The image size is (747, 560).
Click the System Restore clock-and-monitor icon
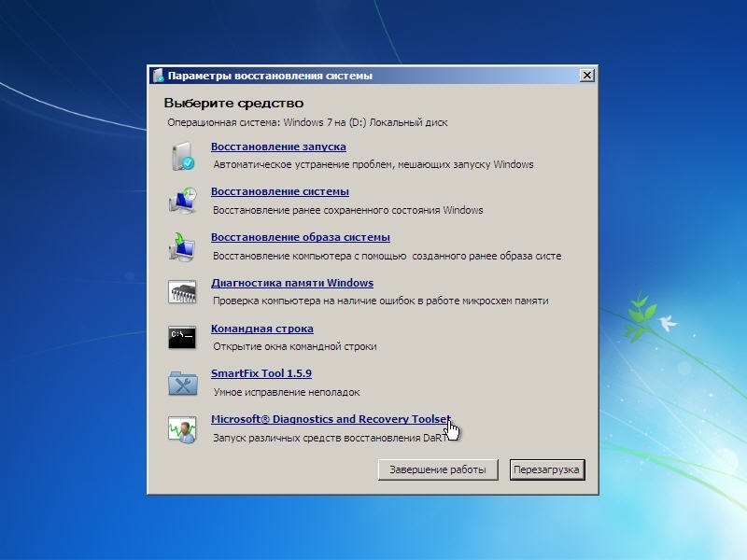(182, 201)
